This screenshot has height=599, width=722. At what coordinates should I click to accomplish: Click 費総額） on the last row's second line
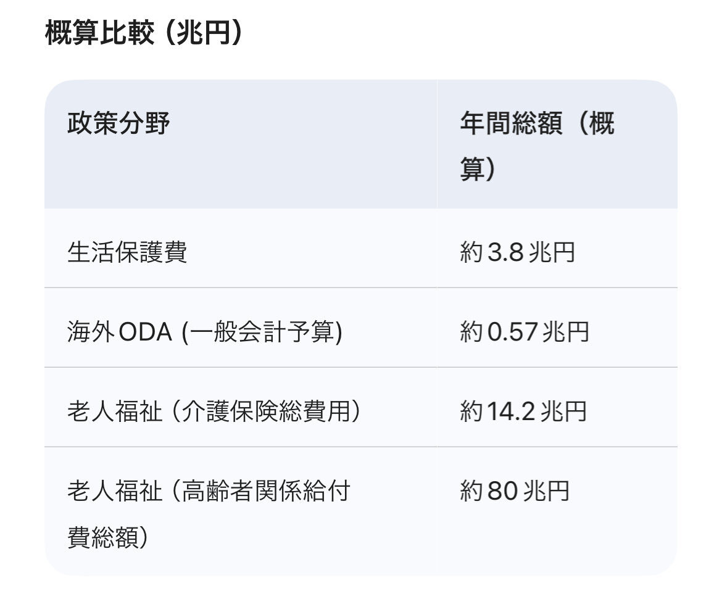pyautogui.click(x=107, y=536)
